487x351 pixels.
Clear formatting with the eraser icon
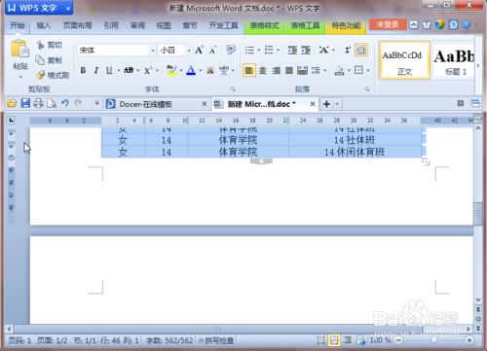point(231,50)
